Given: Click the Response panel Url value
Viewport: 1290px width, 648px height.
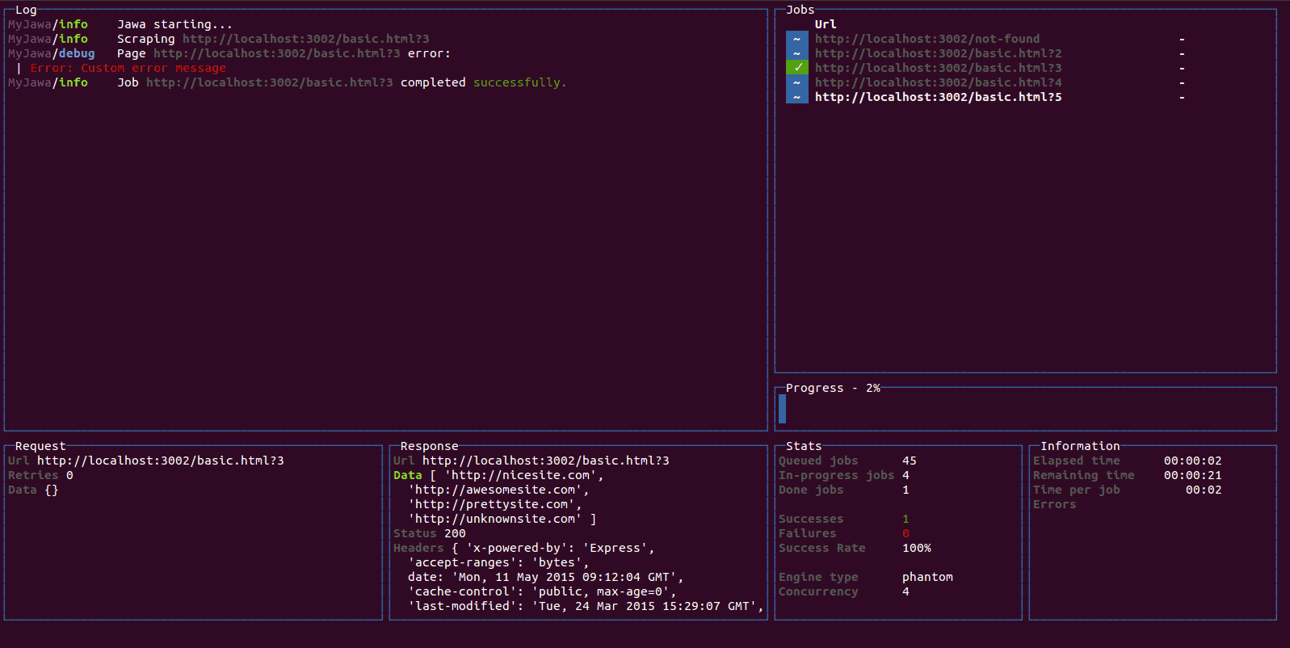Looking at the screenshot, I should [x=545, y=461].
